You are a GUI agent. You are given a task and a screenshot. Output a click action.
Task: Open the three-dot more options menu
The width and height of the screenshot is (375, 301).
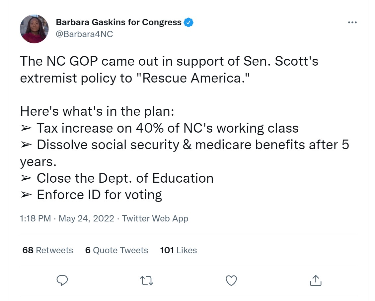coord(352,23)
